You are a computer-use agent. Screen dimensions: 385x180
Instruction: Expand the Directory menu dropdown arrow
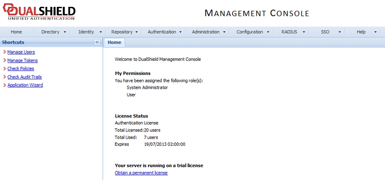65,32
